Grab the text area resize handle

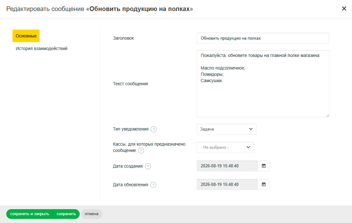click(328, 115)
